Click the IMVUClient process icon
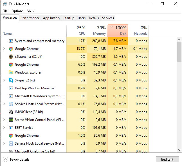 coord(11,112)
